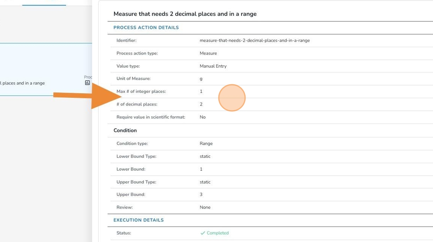Click the # of decimal places value
This screenshot has height=242, width=433.
[201, 104]
